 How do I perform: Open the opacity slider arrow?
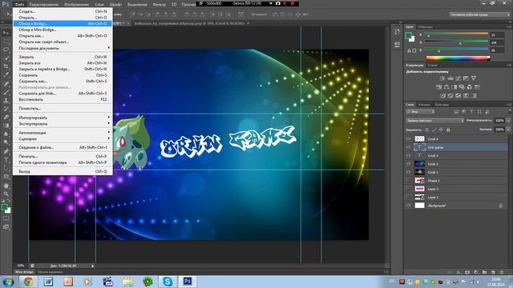point(508,121)
